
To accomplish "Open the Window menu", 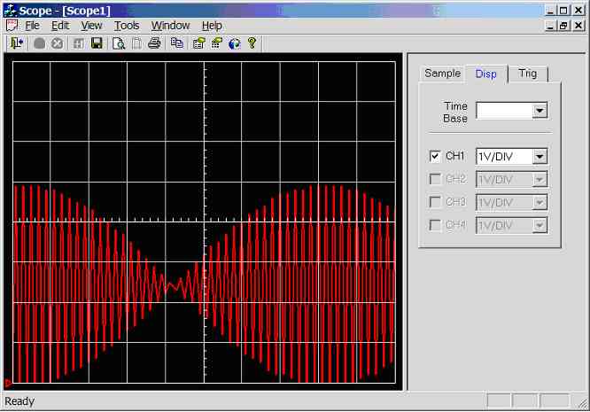I will [x=170, y=26].
